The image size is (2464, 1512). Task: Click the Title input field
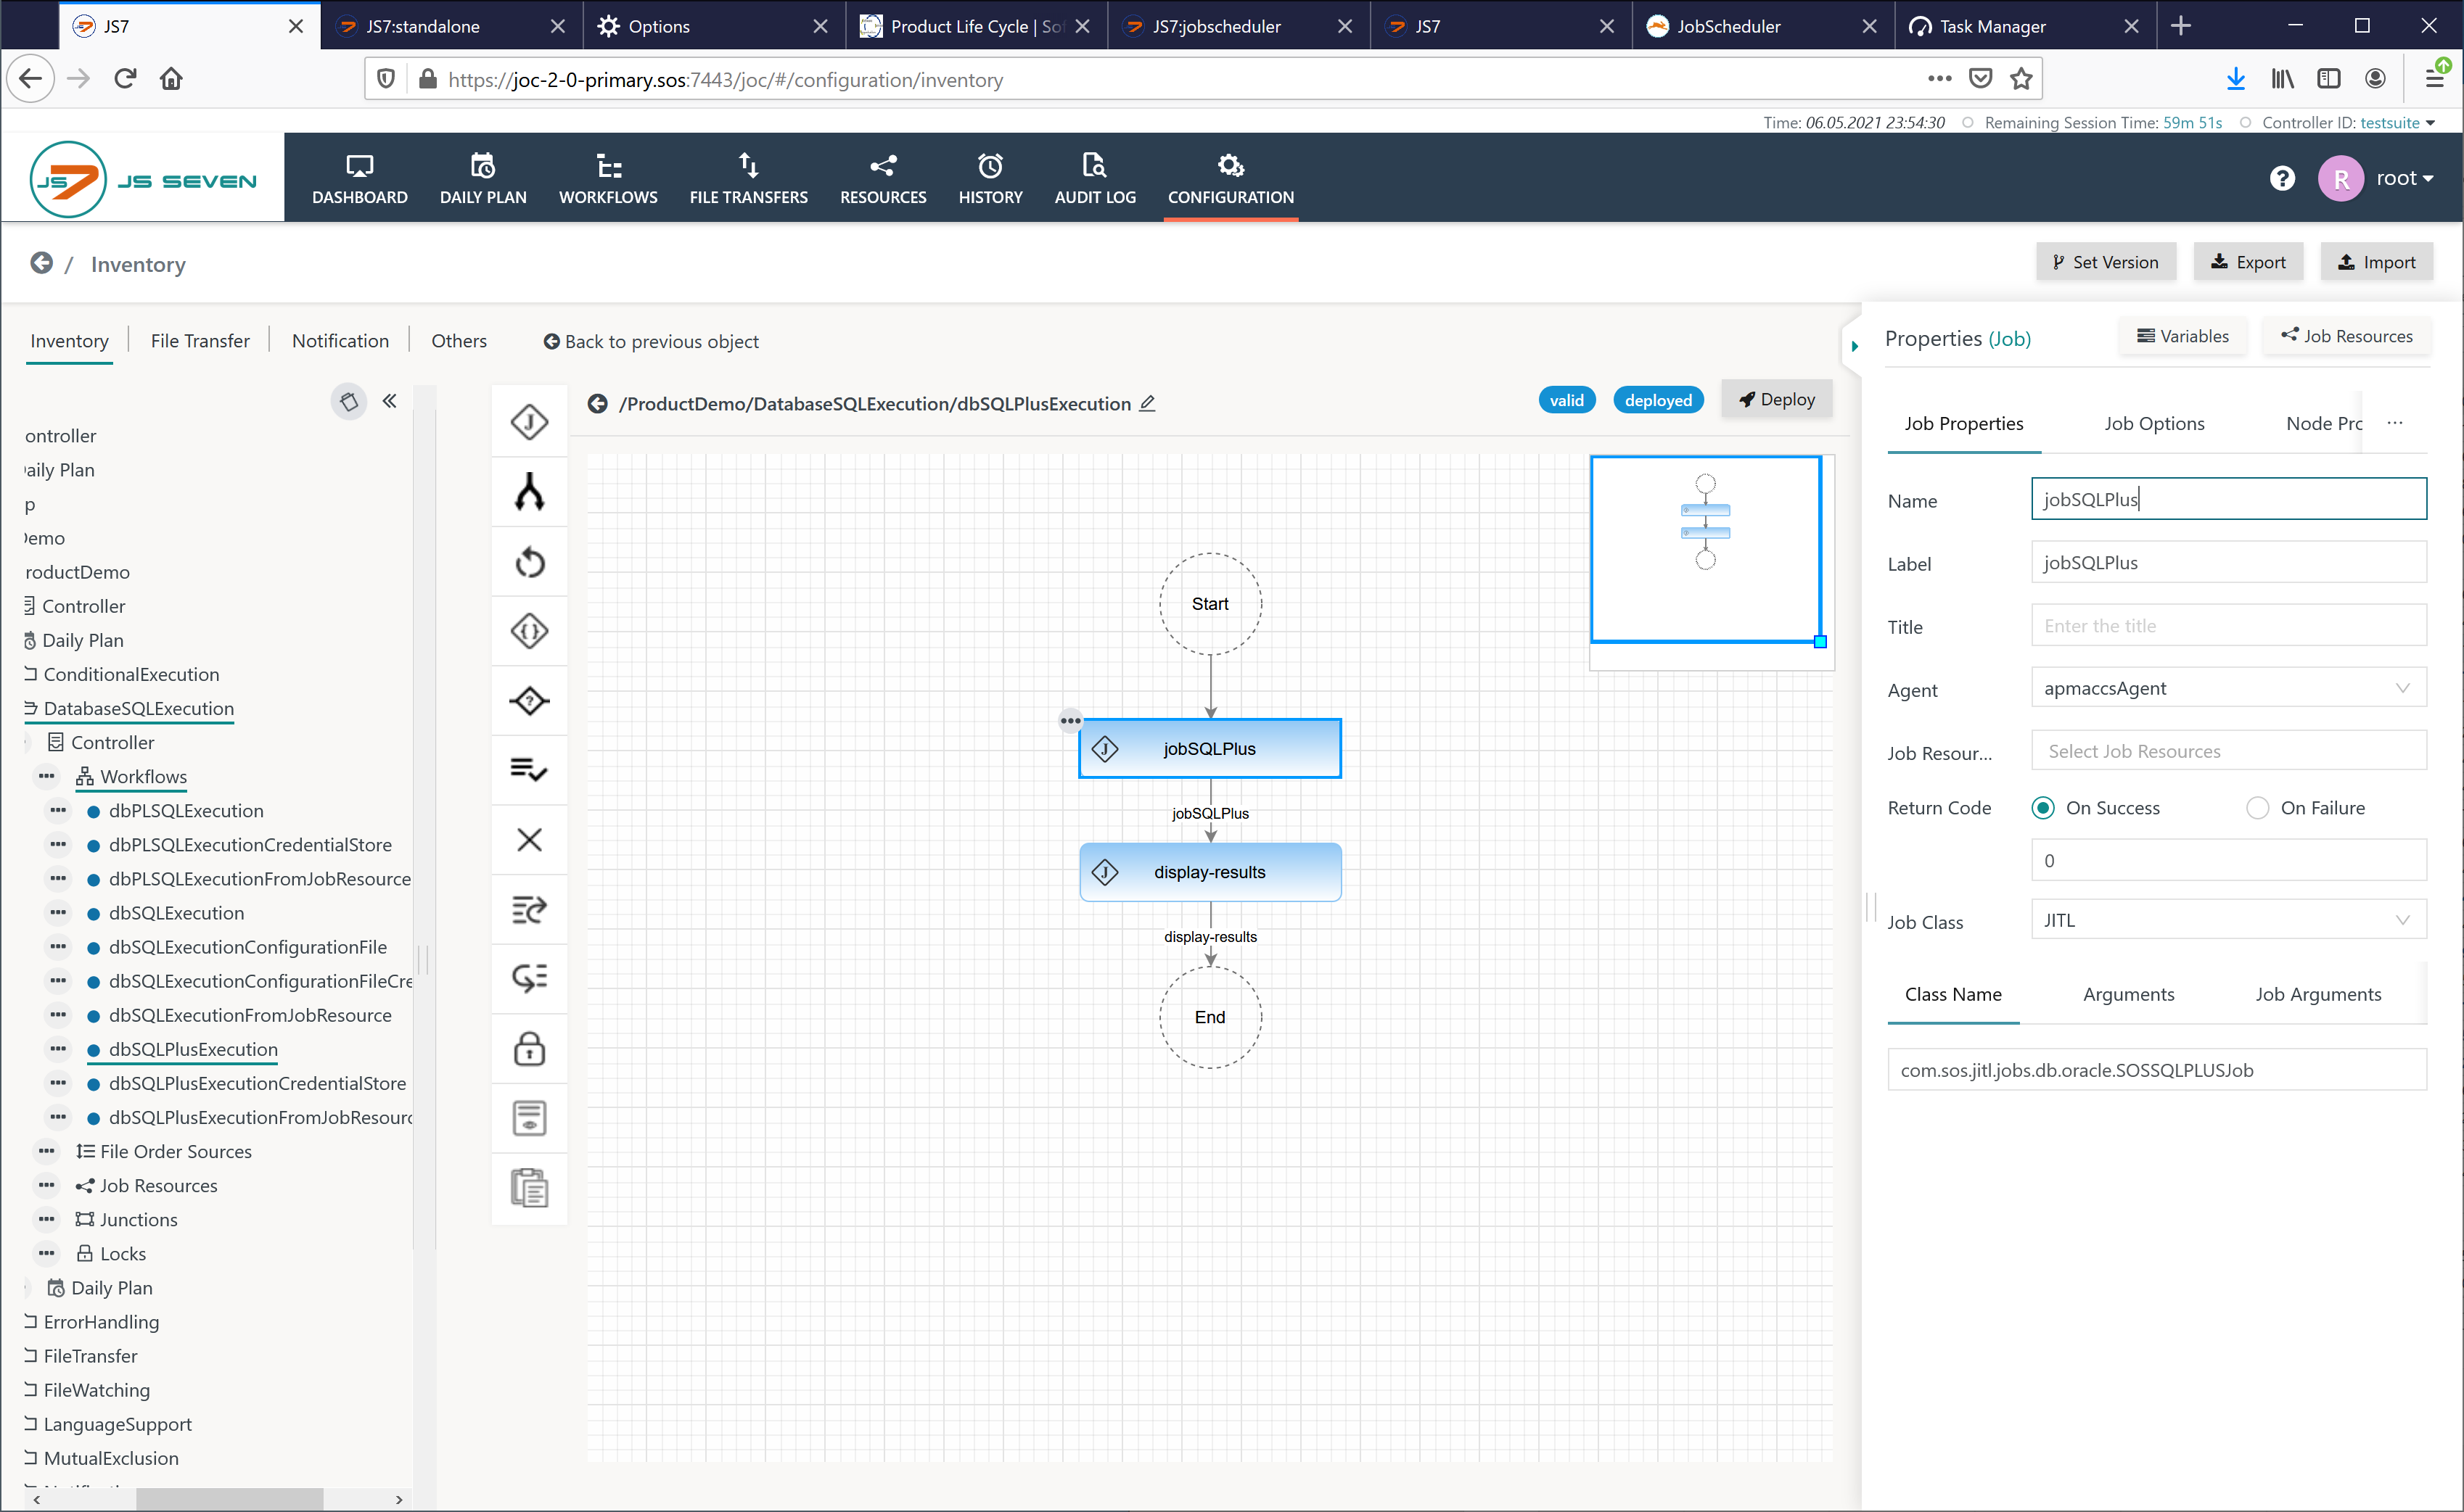click(x=2228, y=625)
